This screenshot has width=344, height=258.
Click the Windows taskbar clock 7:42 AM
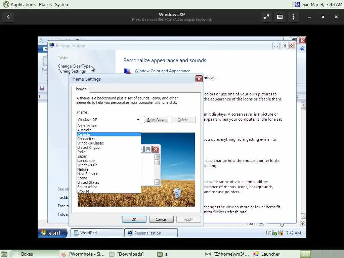293,233
